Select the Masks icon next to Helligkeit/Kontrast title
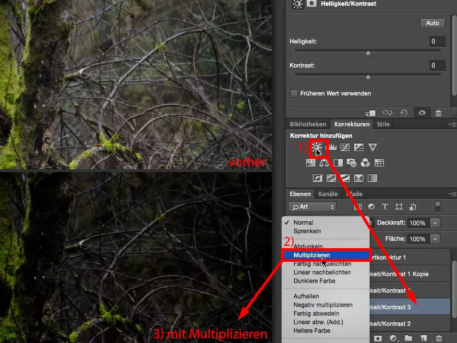Image resolution: width=457 pixels, height=343 pixels. click(311, 3)
